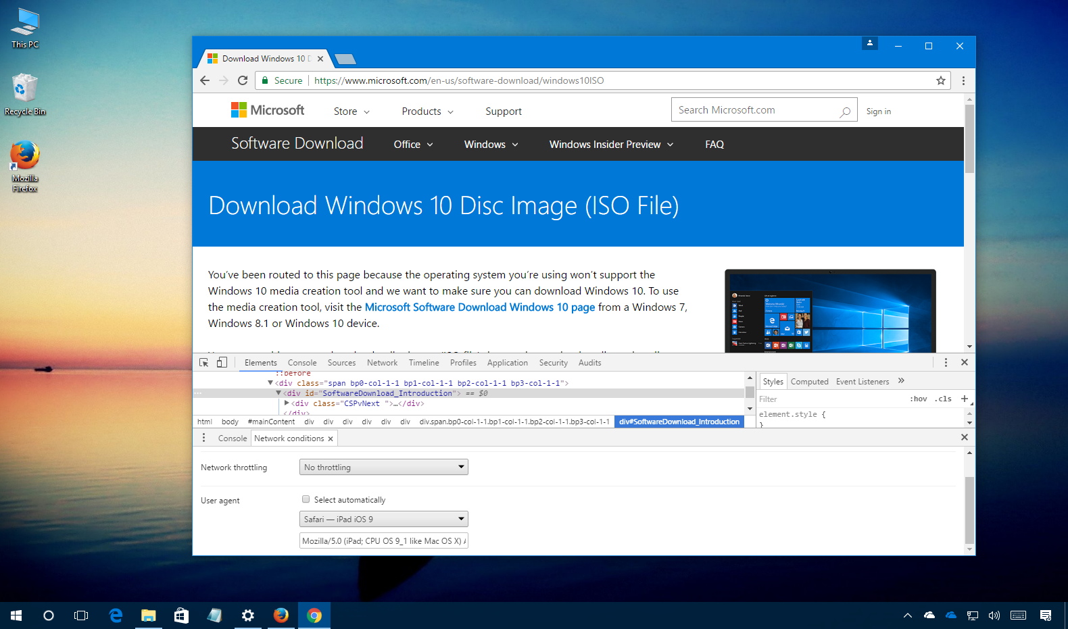This screenshot has height=629, width=1068.
Task: Select the Mozilla Firefox desktop shortcut
Action: (25, 167)
